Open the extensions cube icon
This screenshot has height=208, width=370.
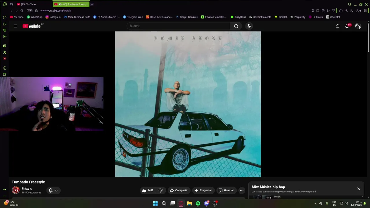click(341, 11)
